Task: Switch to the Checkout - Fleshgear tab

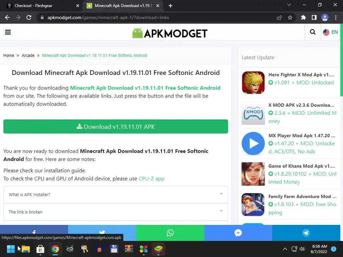Action: pos(41,6)
